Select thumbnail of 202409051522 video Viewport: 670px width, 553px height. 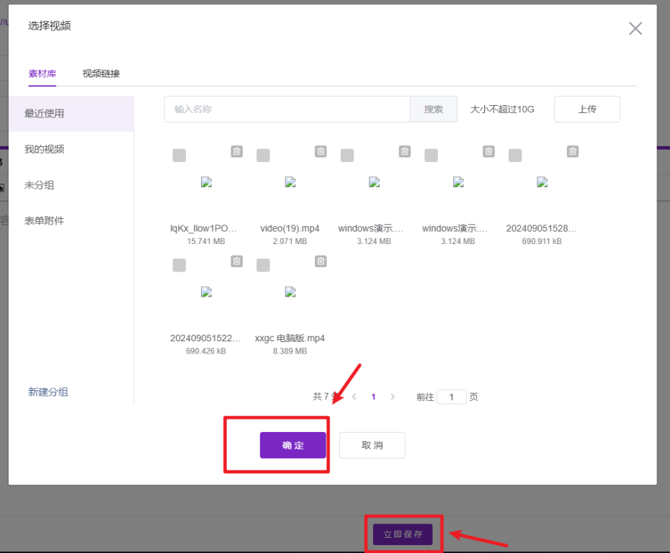(206, 292)
